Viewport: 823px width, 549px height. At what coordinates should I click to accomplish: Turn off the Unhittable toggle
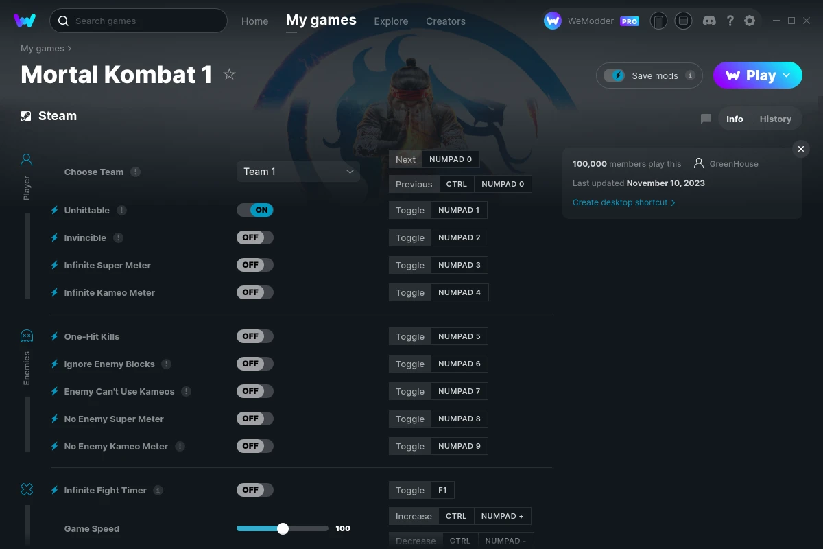tap(255, 210)
